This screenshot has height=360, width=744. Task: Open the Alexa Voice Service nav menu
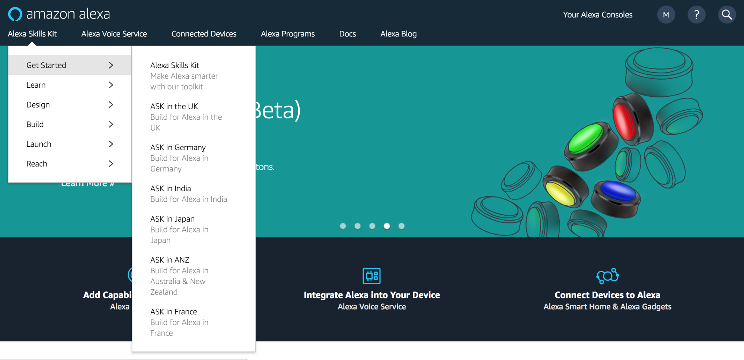pyautogui.click(x=114, y=34)
